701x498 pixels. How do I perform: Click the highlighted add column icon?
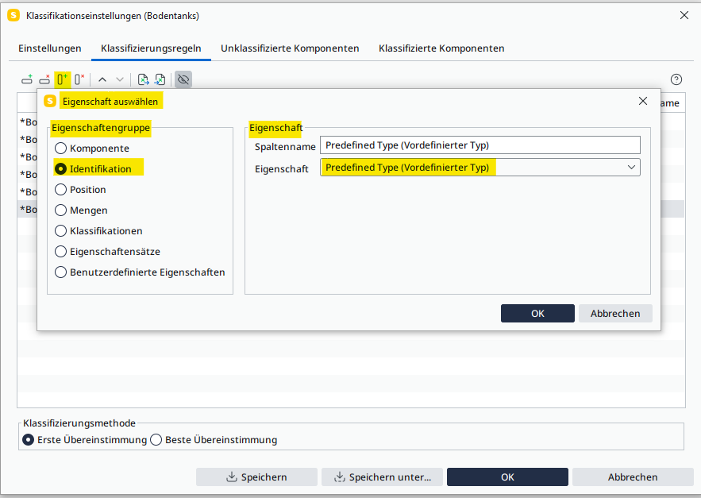(x=62, y=79)
